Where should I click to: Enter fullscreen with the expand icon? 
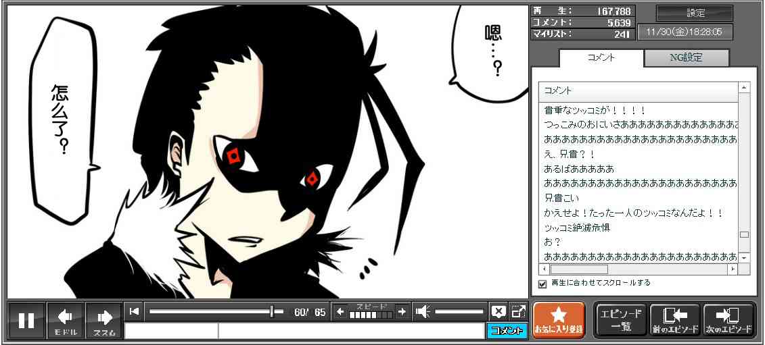(518, 311)
